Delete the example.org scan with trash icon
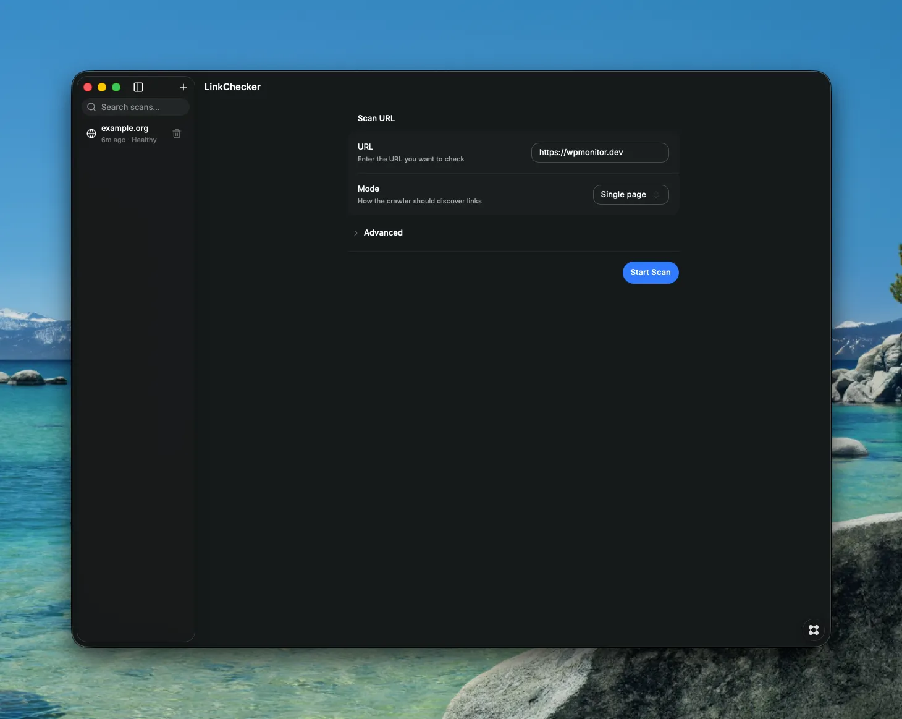The width and height of the screenshot is (902, 719). pos(177,134)
